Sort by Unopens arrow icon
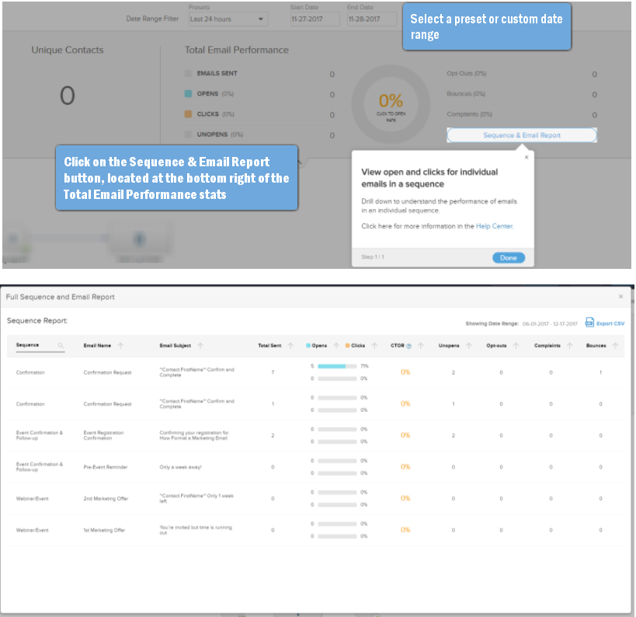 click(469, 346)
